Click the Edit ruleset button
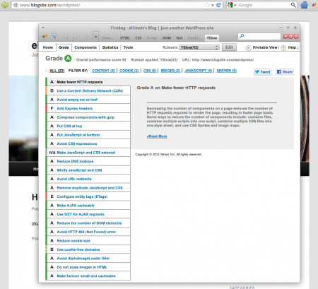 pos(229,47)
